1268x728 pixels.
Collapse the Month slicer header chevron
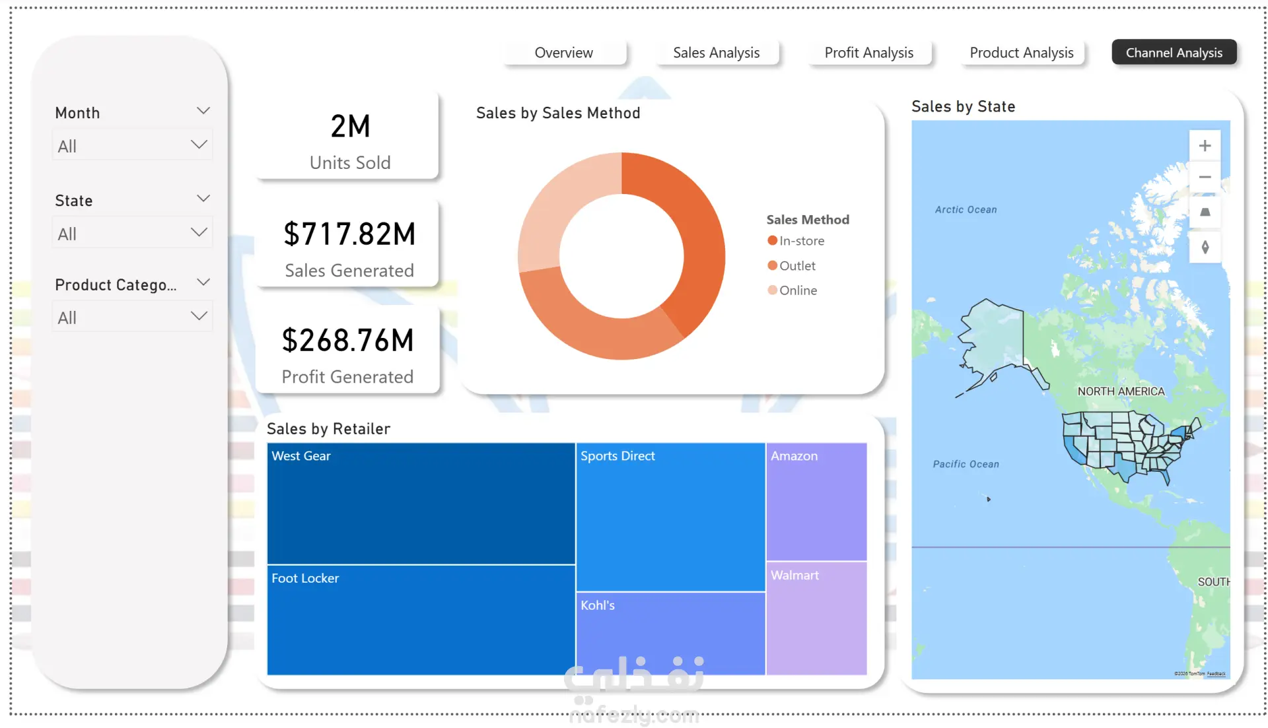coord(203,111)
